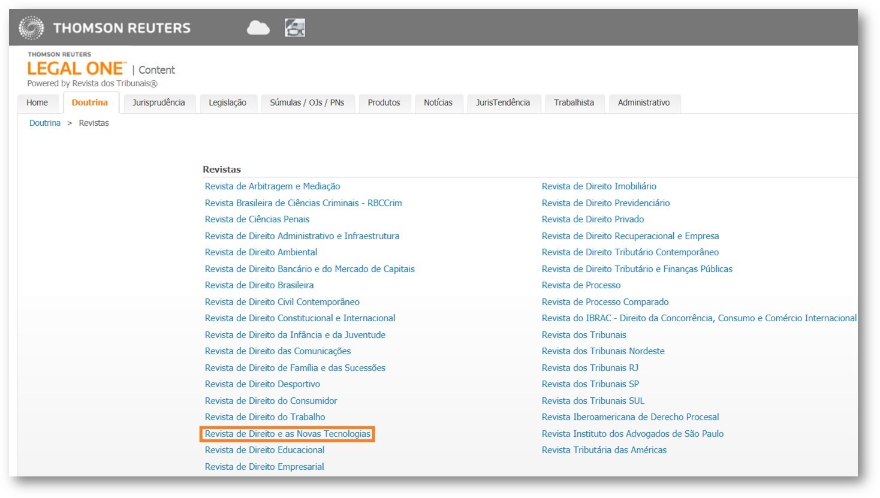Open Revista de Direito Empresarial

264,467
